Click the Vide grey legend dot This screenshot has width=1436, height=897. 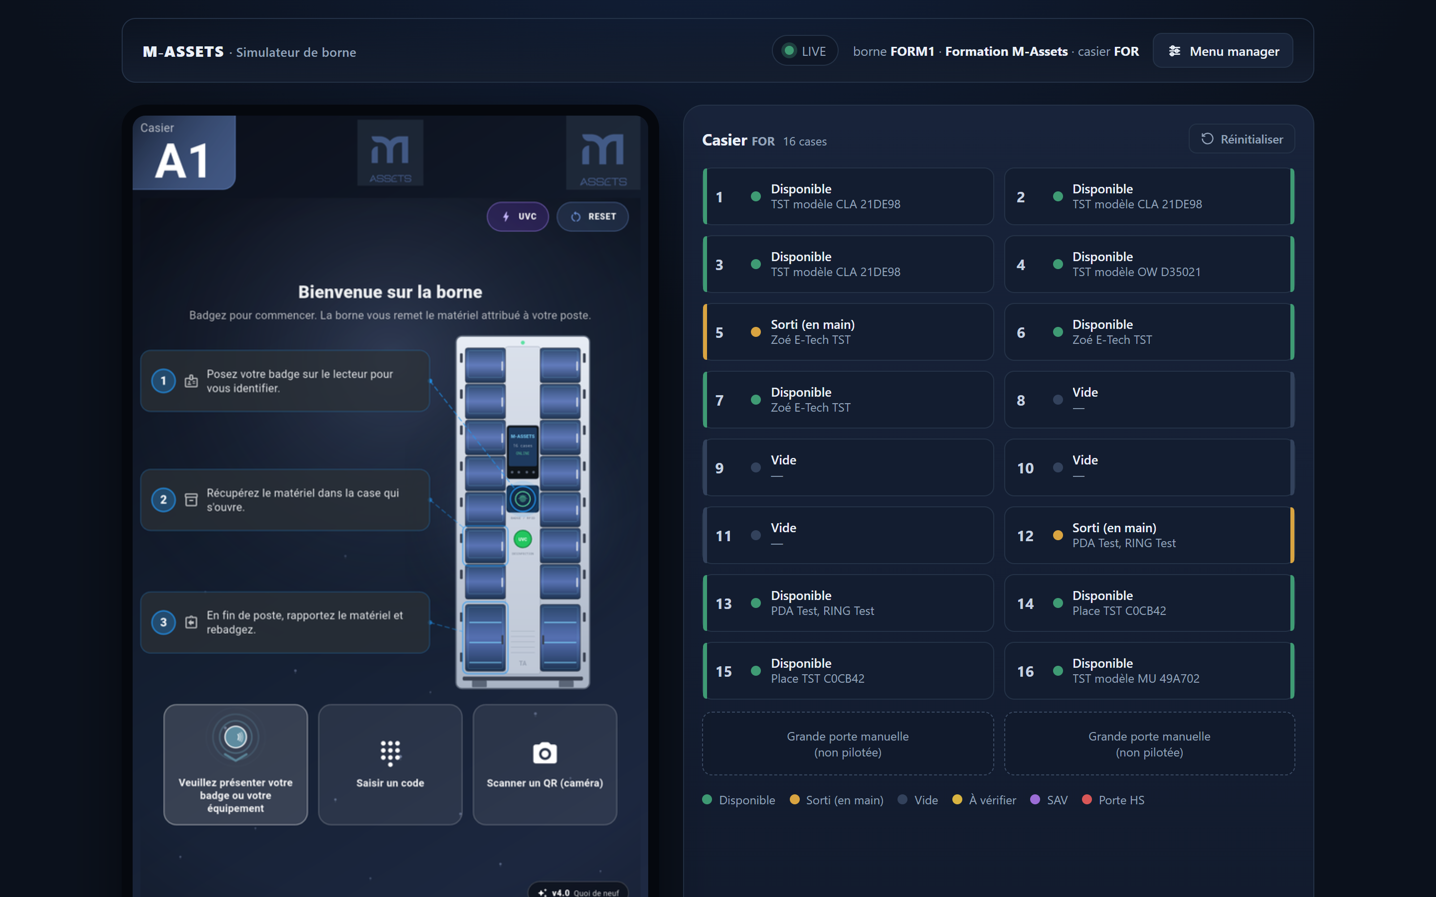point(902,800)
